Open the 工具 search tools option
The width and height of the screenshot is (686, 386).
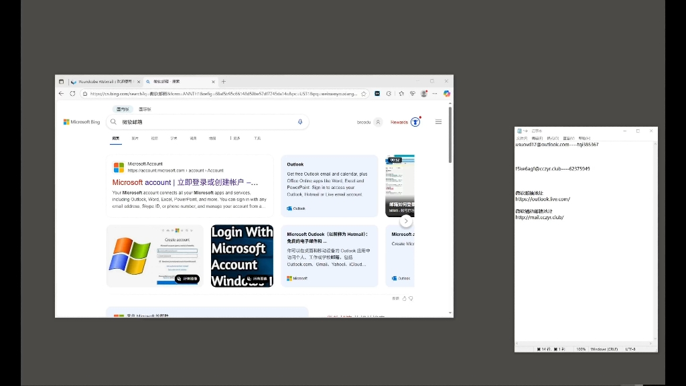point(257,138)
